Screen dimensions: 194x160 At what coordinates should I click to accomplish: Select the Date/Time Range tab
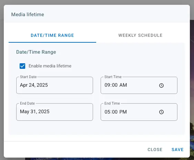point(52,35)
